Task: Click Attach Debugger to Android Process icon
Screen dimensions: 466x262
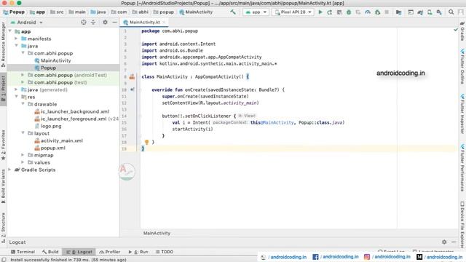Action: coord(378,12)
